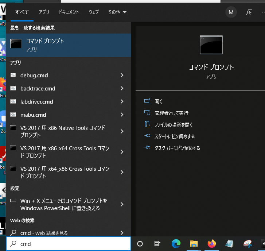Select the mabu.cmd file icon
The height and width of the screenshot is (251, 265).
tap(13, 115)
